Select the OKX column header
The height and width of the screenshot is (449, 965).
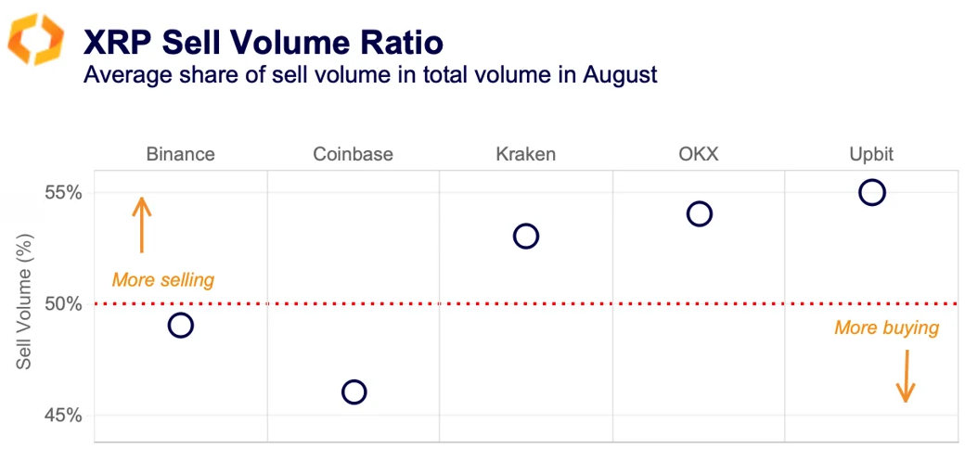[699, 154]
